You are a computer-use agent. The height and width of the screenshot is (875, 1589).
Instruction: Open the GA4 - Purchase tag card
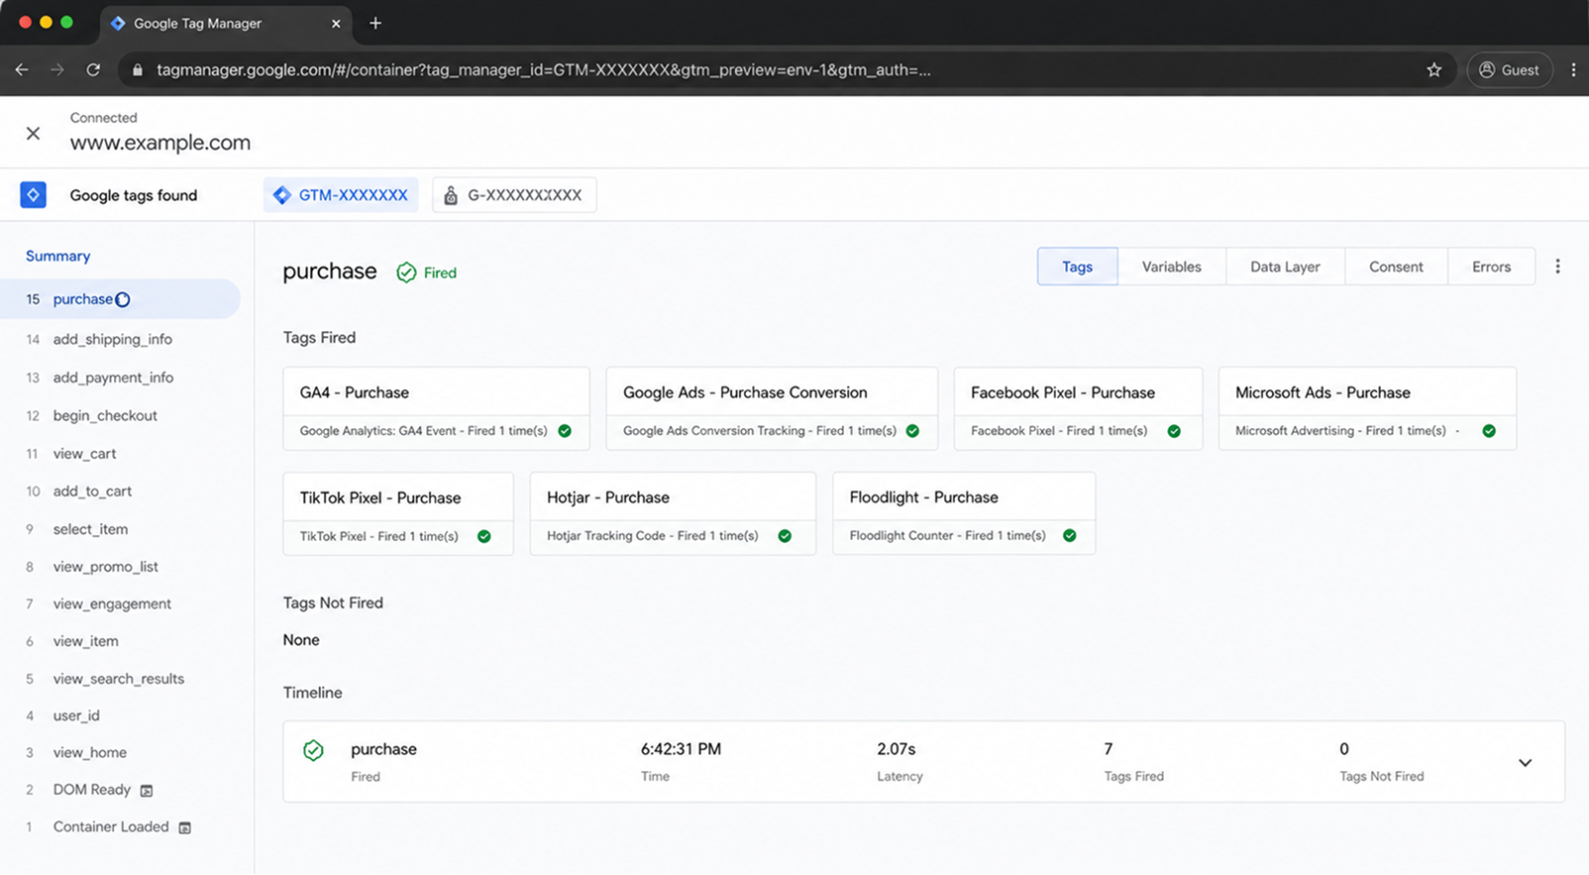click(x=436, y=408)
